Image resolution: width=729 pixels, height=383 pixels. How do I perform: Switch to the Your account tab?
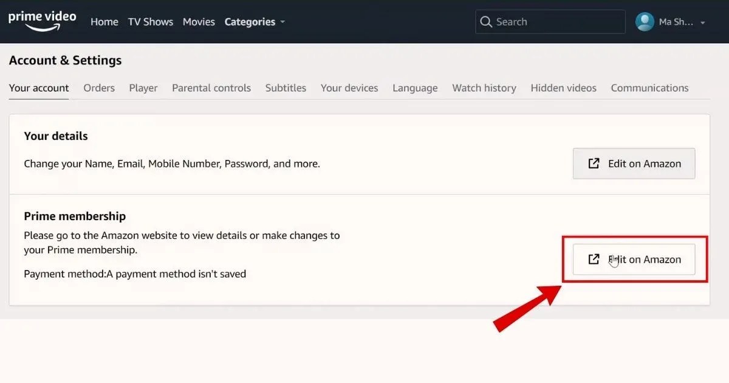click(39, 88)
